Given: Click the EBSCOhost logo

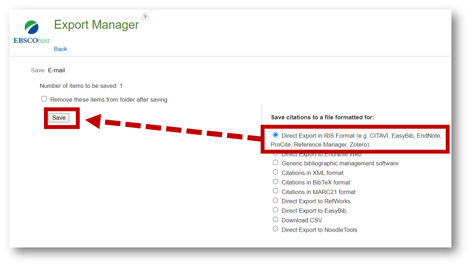Looking at the screenshot, I should tap(32, 32).
